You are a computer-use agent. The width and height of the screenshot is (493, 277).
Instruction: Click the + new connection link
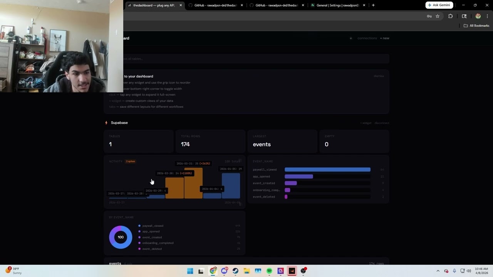384,38
